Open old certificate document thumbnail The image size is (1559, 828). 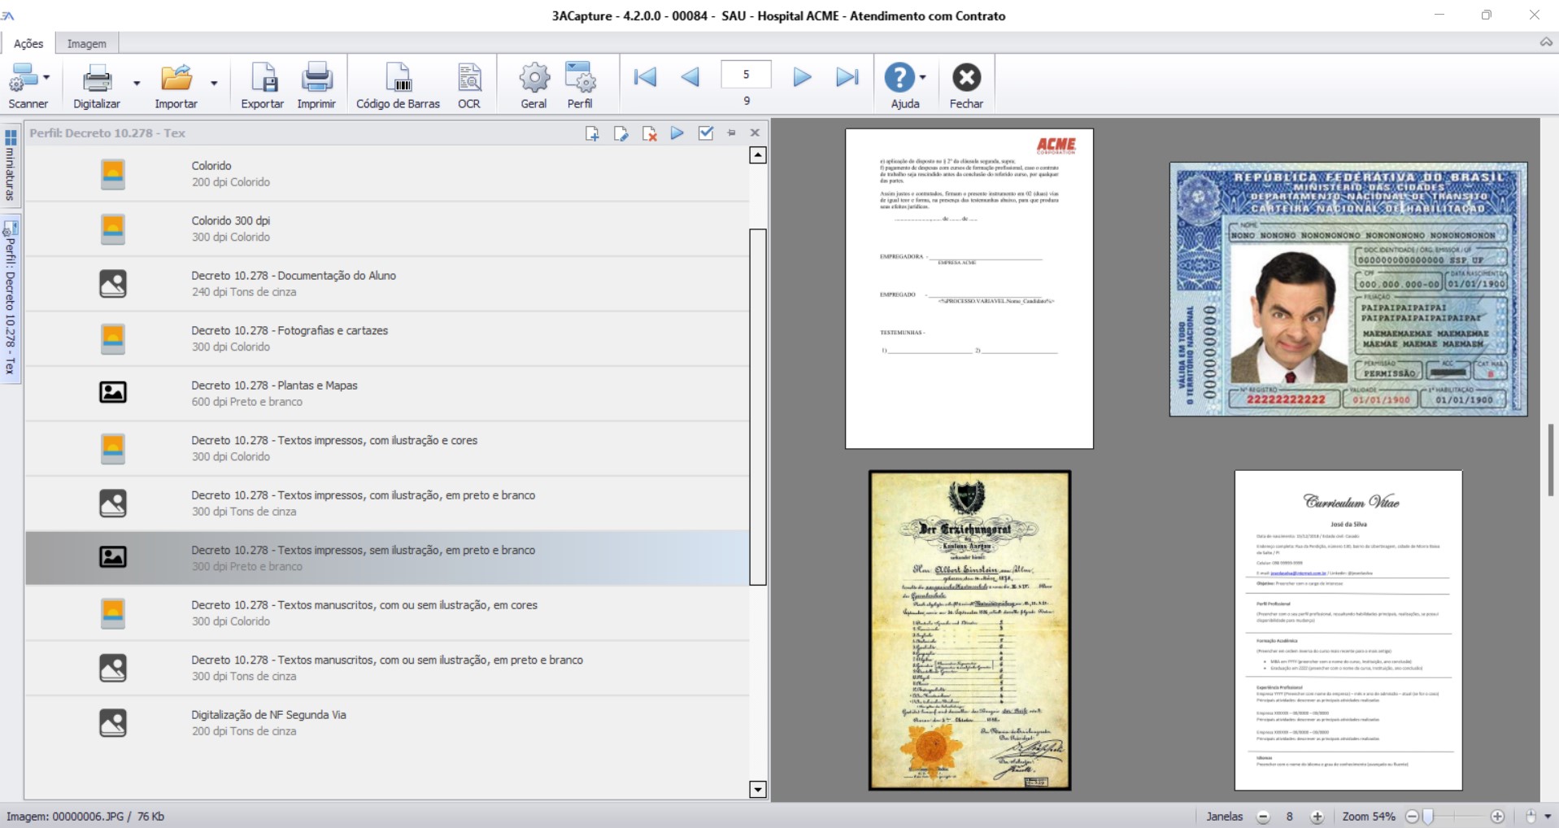pyautogui.click(x=969, y=630)
